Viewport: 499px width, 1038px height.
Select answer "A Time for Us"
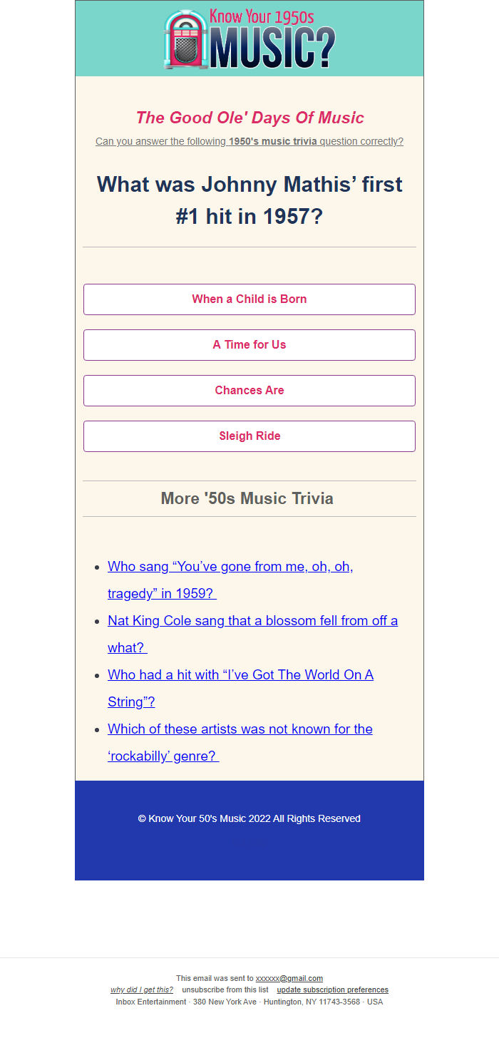point(249,344)
